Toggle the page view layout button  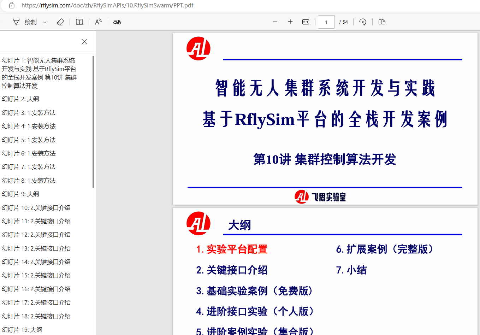tap(382, 22)
